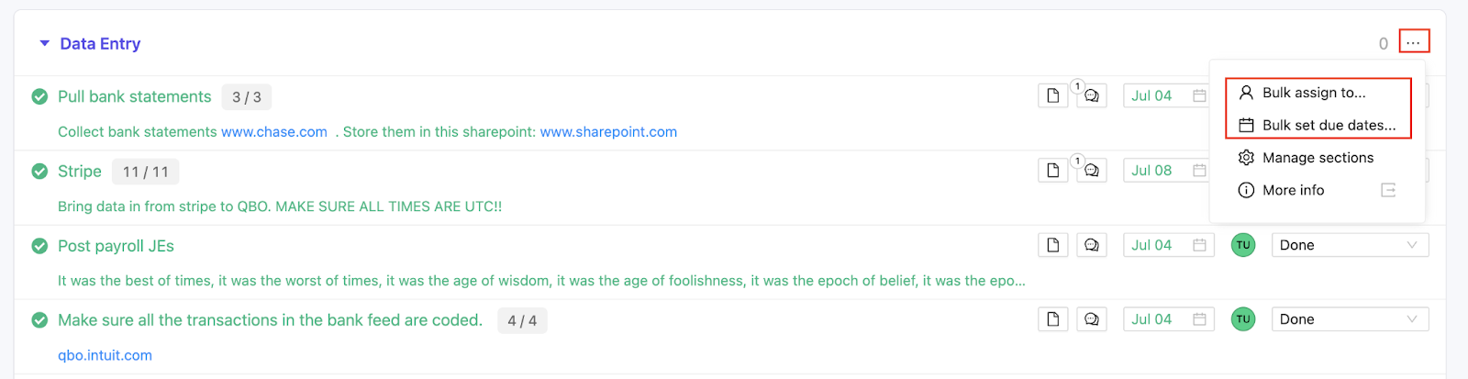Open comments for Post payroll JEs
Screen dimensions: 1468x379
(1092, 245)
